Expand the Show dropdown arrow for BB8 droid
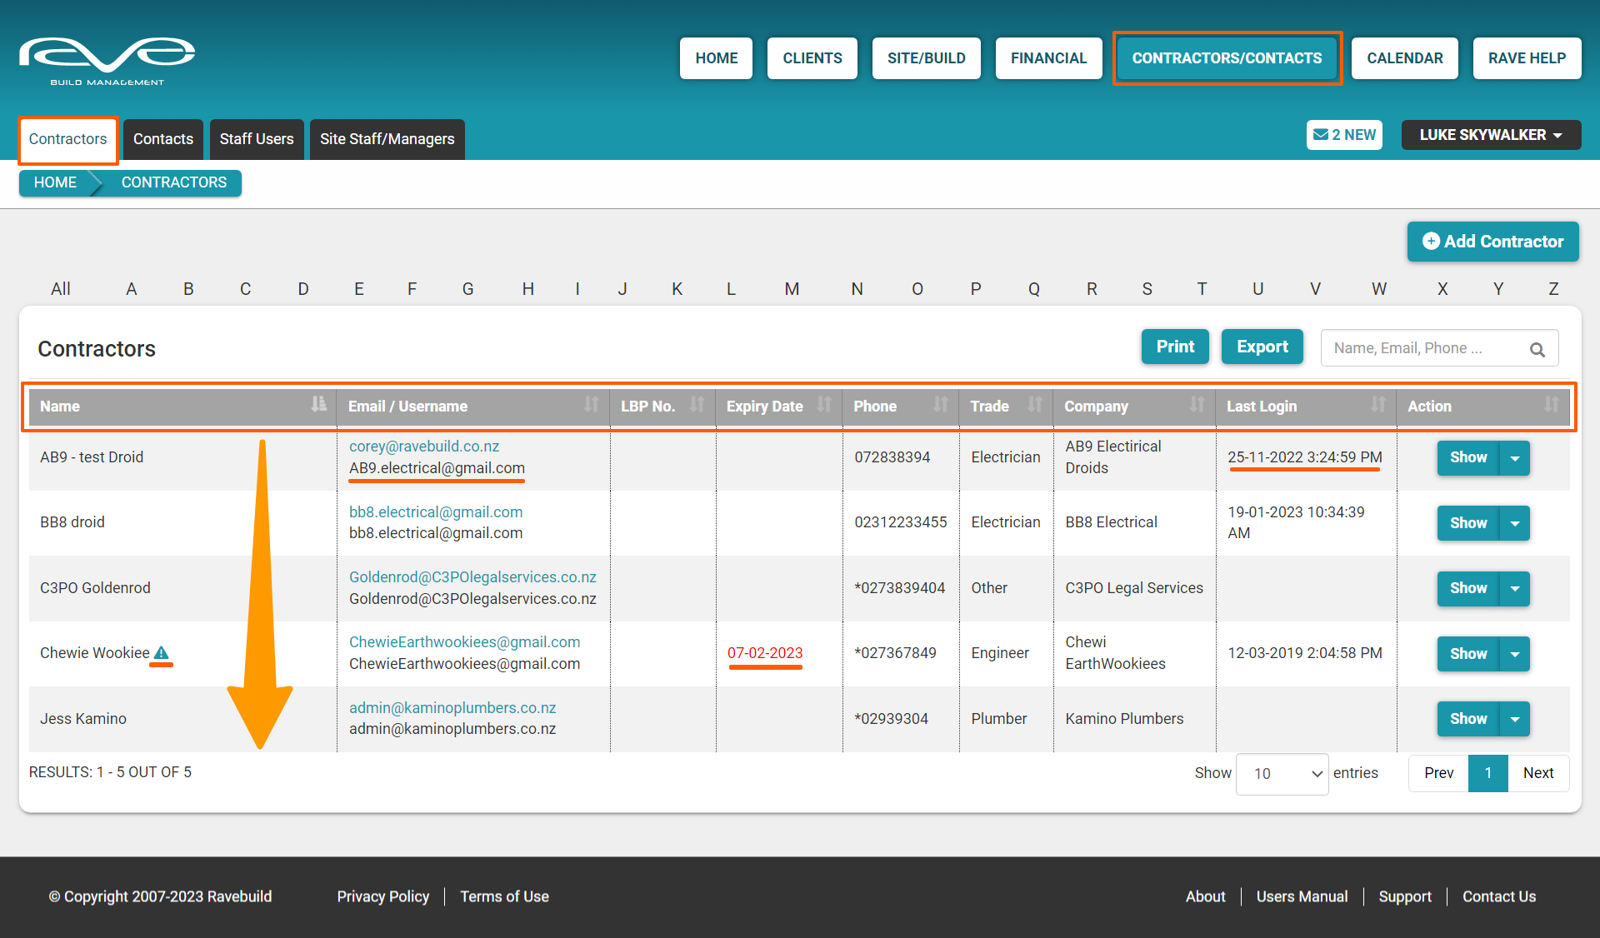Screen dimensions: 1600x938 point(1515,523)
